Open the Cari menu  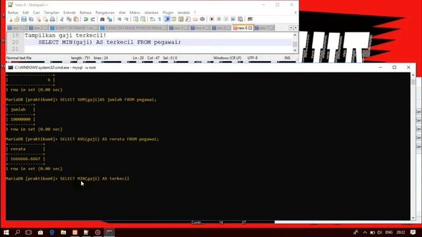36,13
